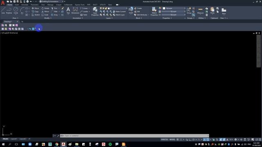262x147 pixels.
Task: Activate the Copy command
Action: [35, 11]
